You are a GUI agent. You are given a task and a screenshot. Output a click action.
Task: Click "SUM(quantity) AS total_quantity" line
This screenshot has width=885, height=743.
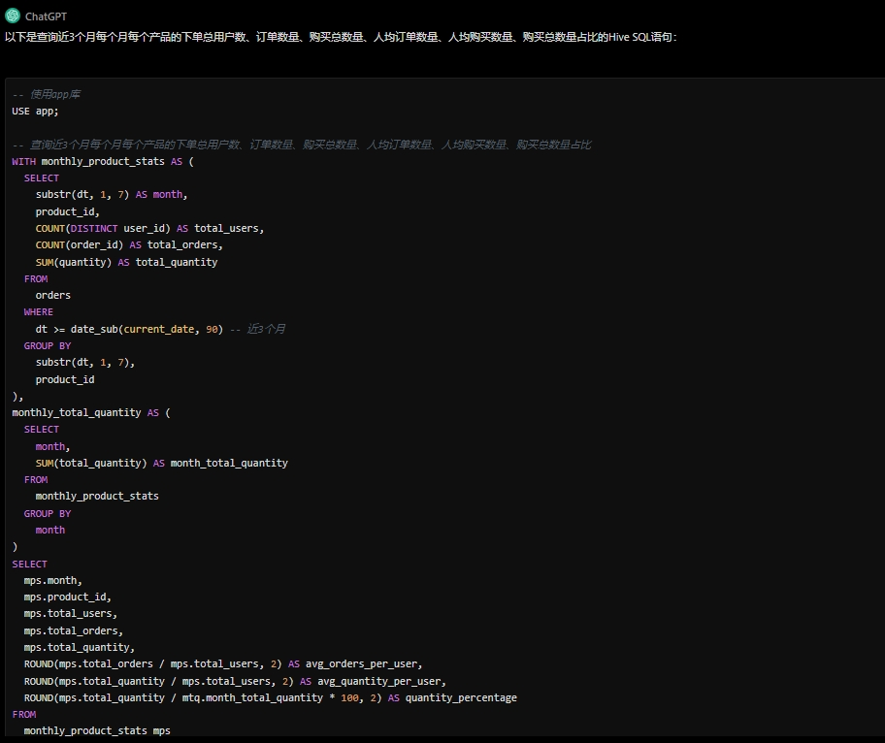pyautogui.click(x=126, y=262)
